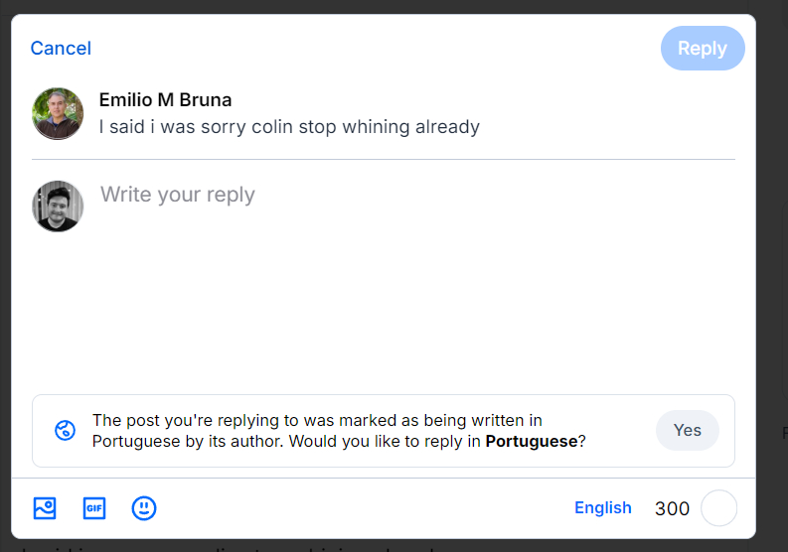Click the language suggestion message text
The width and height of the screenshot is (788, 552).
318,421
